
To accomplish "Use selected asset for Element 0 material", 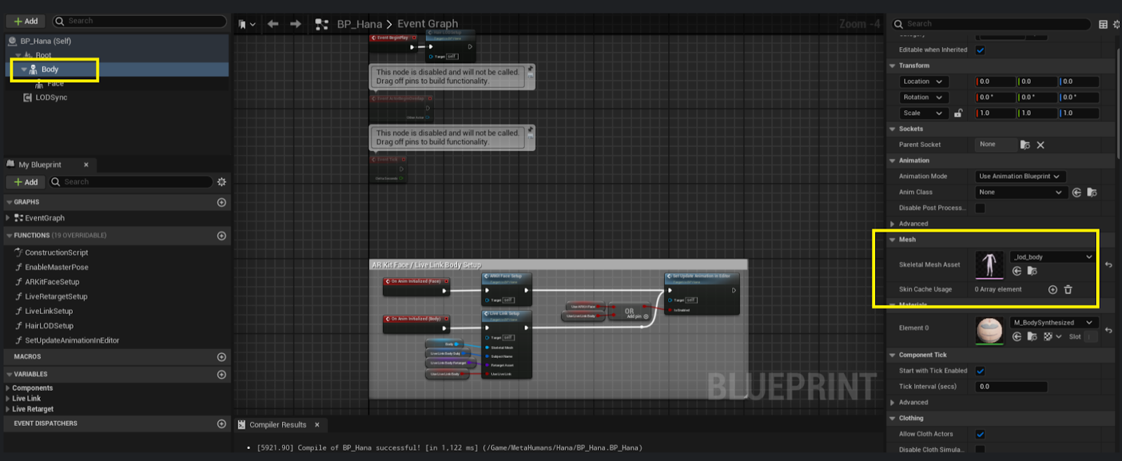I will click(1017, 337).
